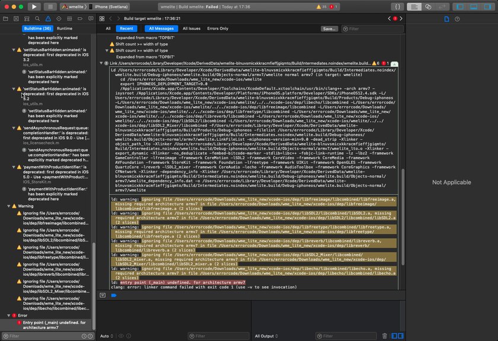Screen dimensions: 498x341
Task: Open the wmelite scheme selector
Action: [74, 7]
